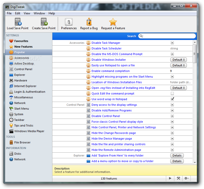Click the Load Save Point toolbar icon
Viewport: 204px width, 189px height.
18,22
